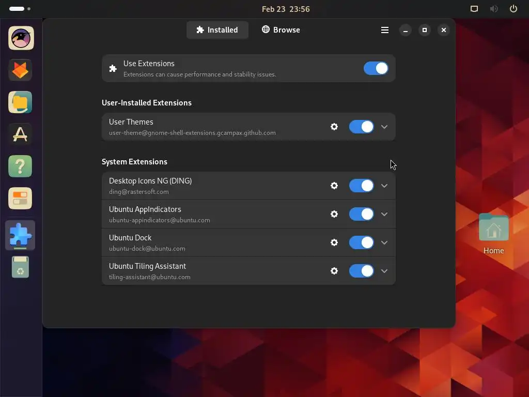Maximize the Extension Manager window
The image size is (529, 397).
425,30
